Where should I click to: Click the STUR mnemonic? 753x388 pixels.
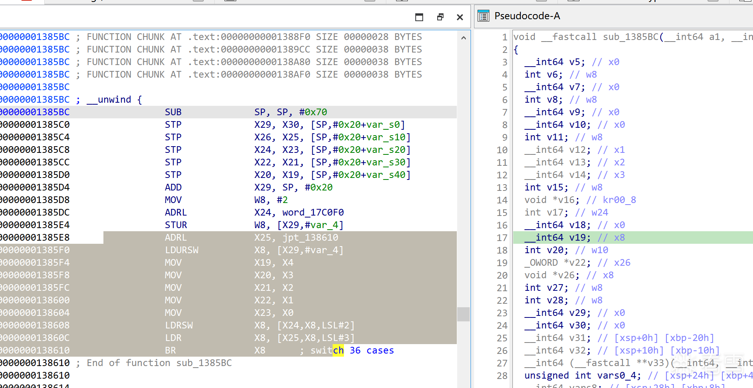[x=176, y=225]
